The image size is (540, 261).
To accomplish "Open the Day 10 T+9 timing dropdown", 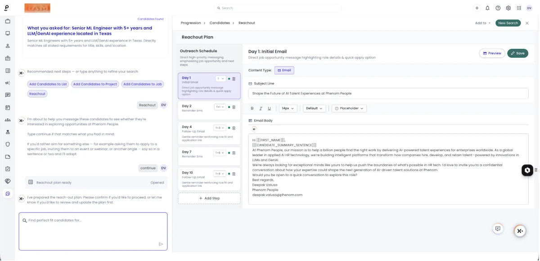I will [x=220, y=173].
